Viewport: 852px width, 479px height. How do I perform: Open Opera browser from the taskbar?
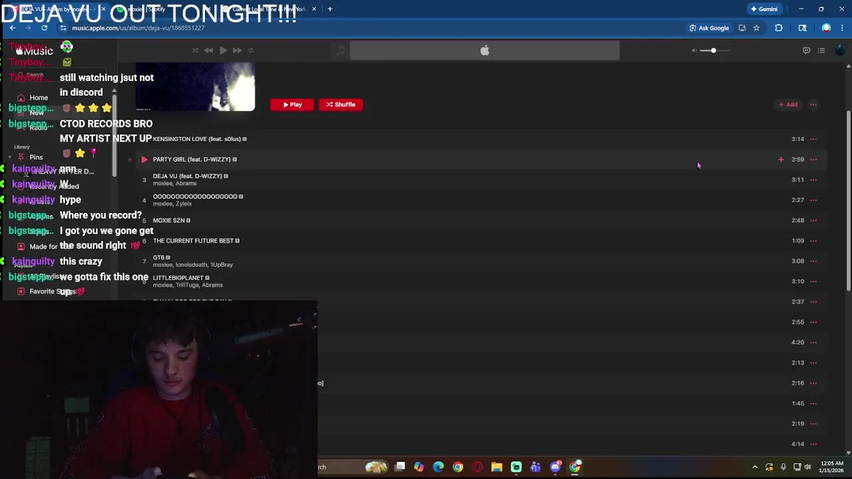point(477,467)
